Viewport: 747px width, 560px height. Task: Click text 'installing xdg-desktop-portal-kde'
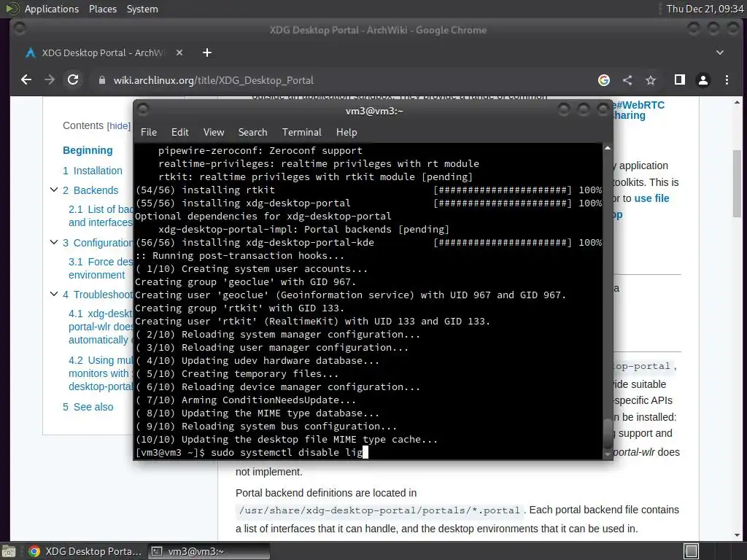pyautogui.click(x=278, y=242)
